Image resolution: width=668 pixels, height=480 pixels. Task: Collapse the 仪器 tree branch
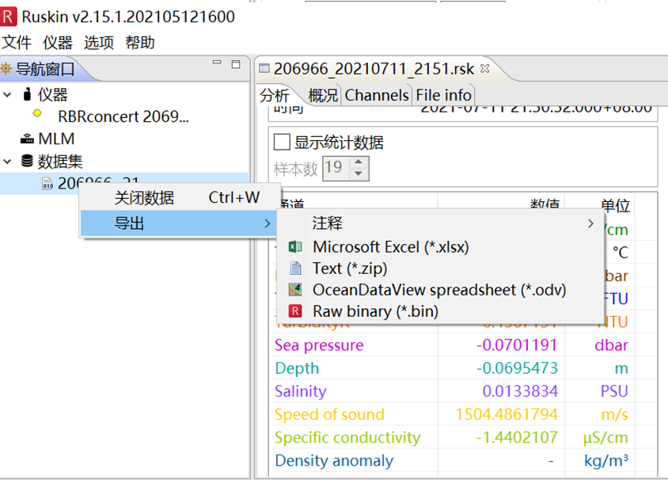pos(8,95)
